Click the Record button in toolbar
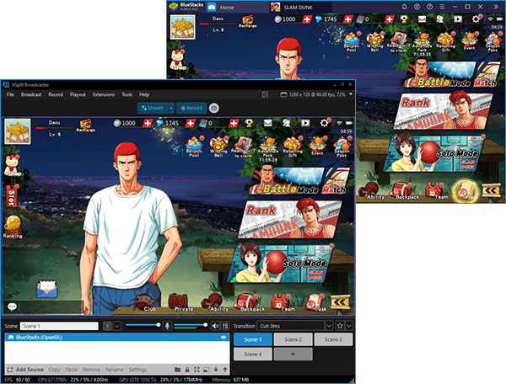This screenshot has width=506, height=384. point(191,108)
